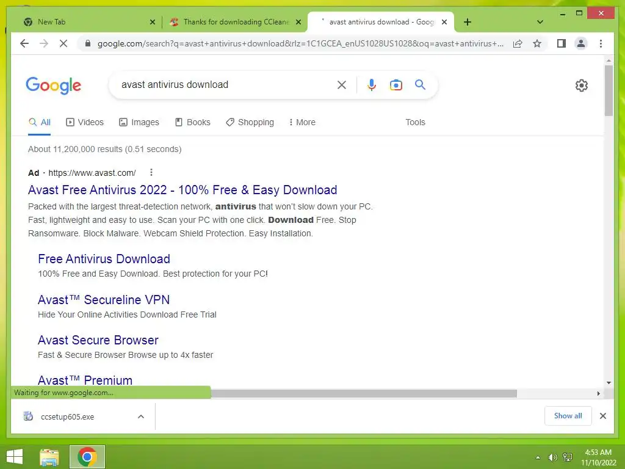
Task: Close the New Tab tab
Action: (152, 22)
